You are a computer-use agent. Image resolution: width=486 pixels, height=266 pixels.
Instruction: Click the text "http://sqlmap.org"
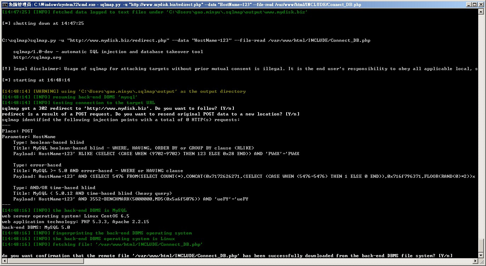37,57
